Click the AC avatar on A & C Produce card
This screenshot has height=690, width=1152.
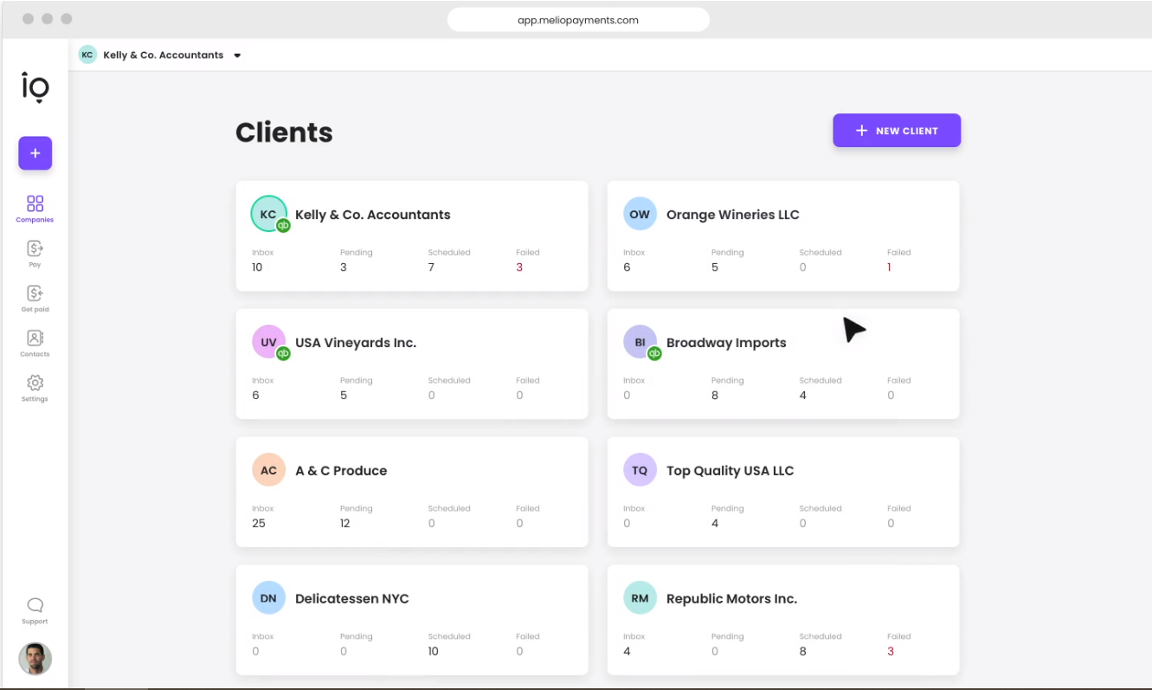point(268,470)
